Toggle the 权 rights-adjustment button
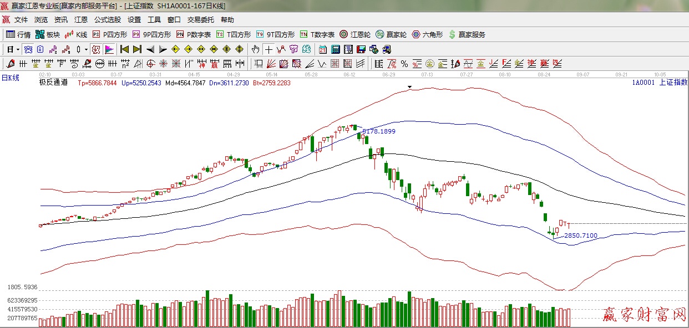 [96, 49]
